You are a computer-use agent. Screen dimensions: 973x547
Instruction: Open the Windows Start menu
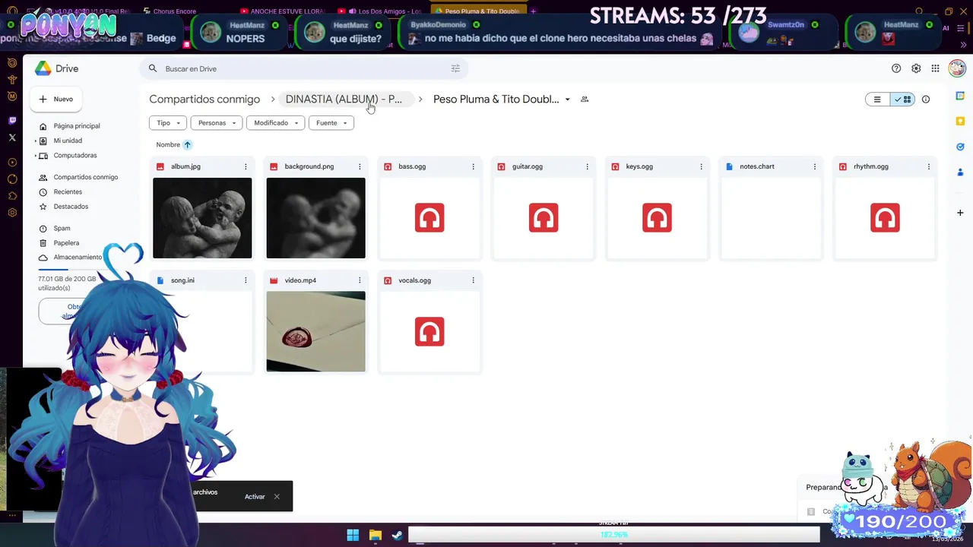[x=353, y=535]
